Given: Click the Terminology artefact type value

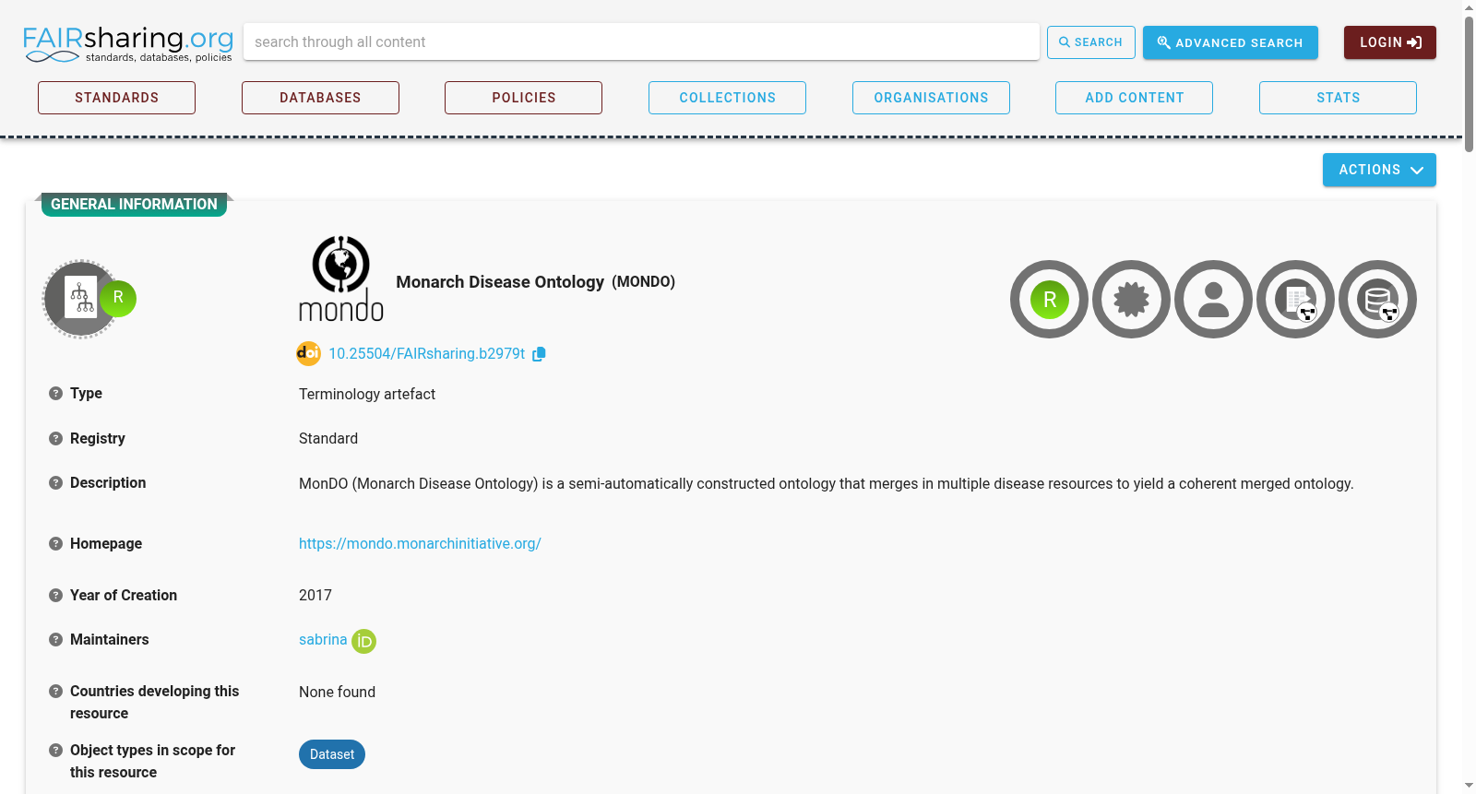Looking at the screenshot, I should click(x=367, y=395).
